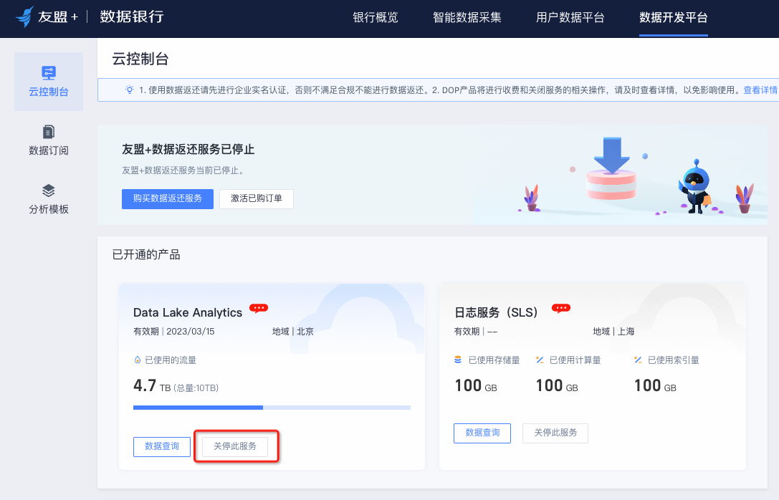Click the 数据银行 header title
The height and width of the screenshot is (500, 779).
(132, 16)
